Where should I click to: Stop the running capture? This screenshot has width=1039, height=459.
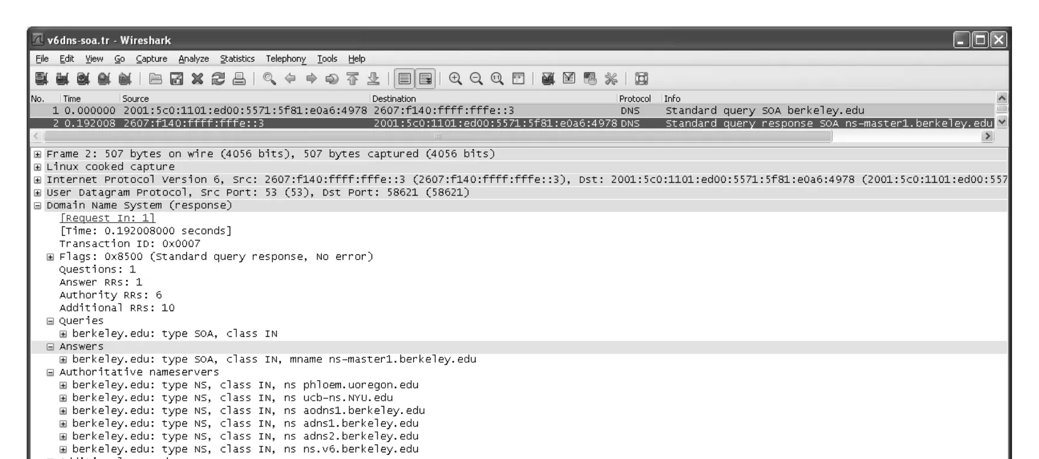click(x=104, y=79)
